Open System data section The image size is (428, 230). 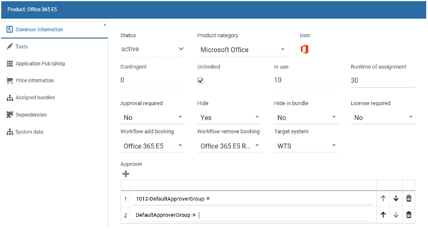point(55,132)
